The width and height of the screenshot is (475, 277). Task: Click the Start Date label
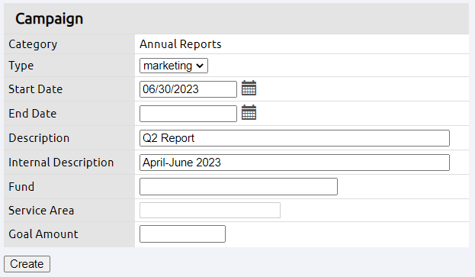[35, 89]
